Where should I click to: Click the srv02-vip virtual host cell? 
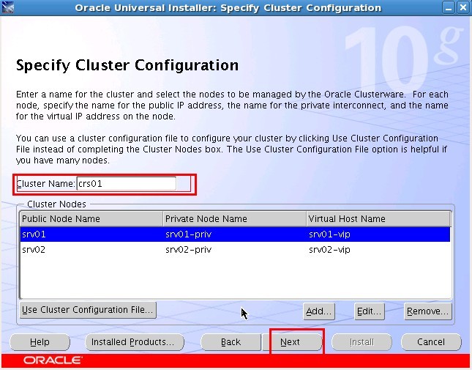click(x=378, y=250)
